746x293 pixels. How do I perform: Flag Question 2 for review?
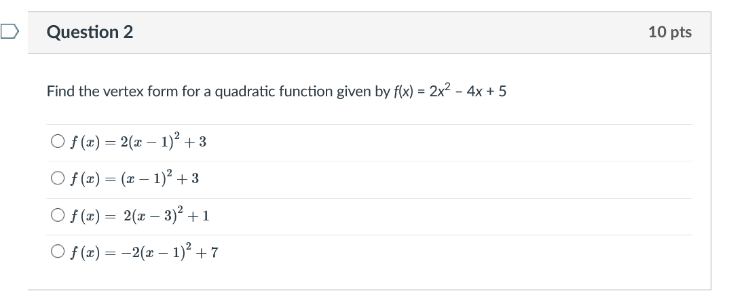(x=9, y=32)
